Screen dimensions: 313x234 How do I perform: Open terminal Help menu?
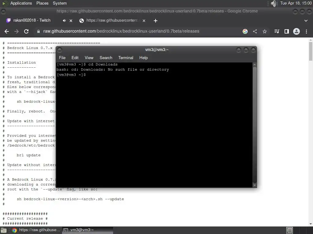(x=143, y=58)
